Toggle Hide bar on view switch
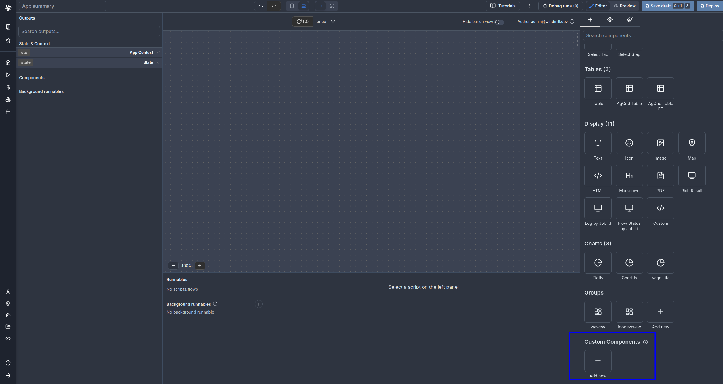The image size is (723, 384). tap(499, 22)
